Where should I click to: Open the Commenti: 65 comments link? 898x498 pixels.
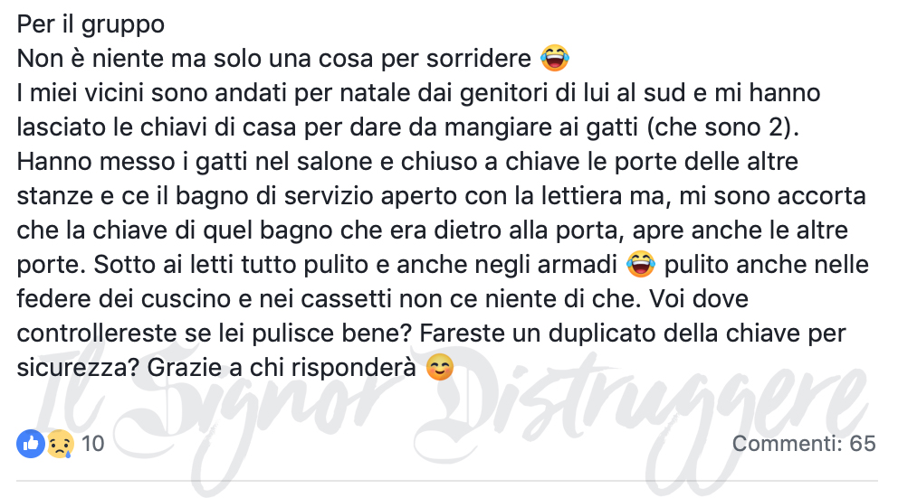(804, 444)
